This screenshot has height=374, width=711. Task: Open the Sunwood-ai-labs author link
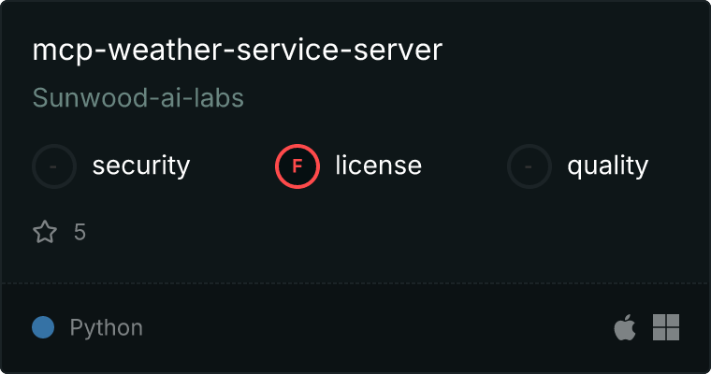pyautogui.click(x=138, y=98)
